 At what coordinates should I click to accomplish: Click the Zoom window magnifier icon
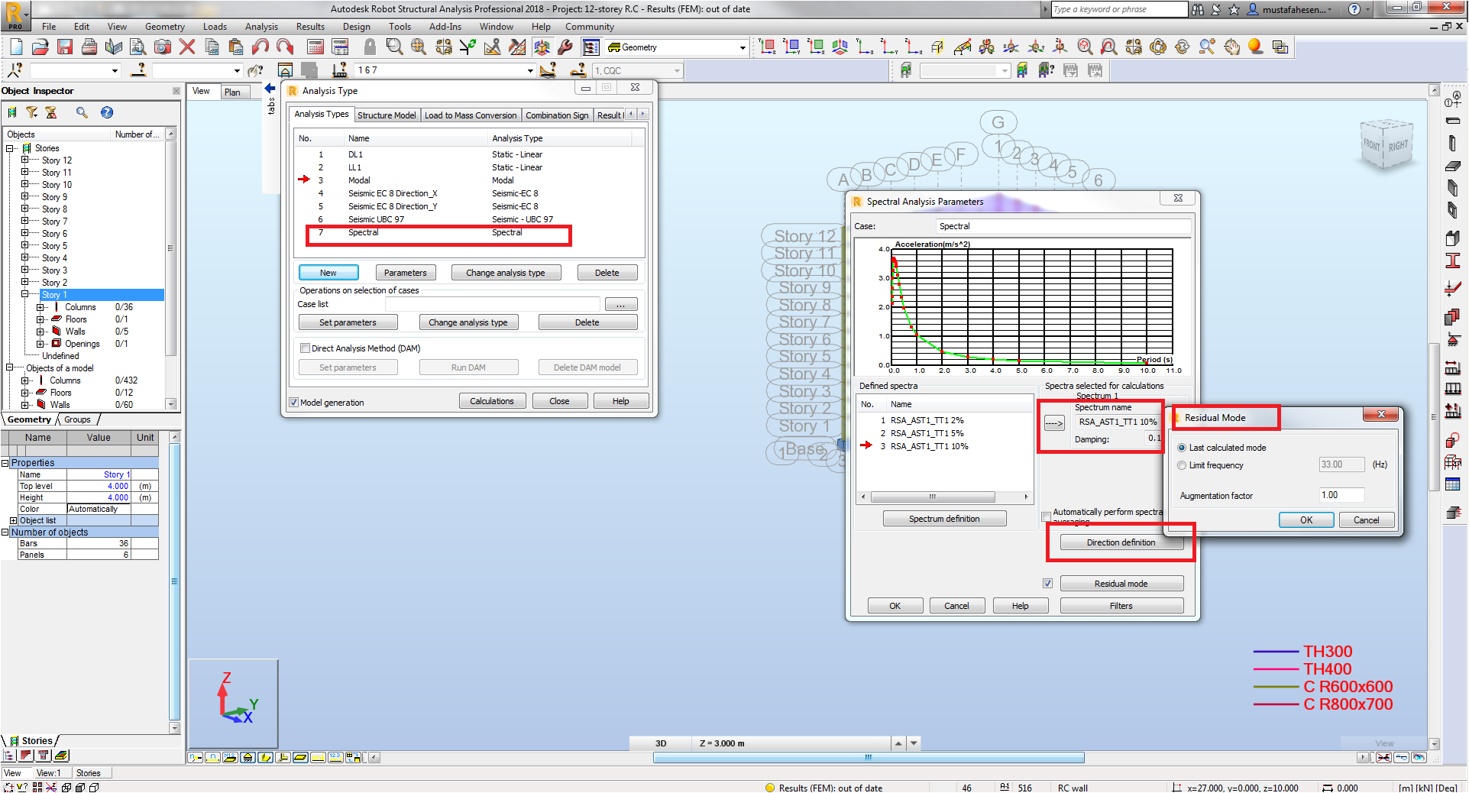click(394, 47)
